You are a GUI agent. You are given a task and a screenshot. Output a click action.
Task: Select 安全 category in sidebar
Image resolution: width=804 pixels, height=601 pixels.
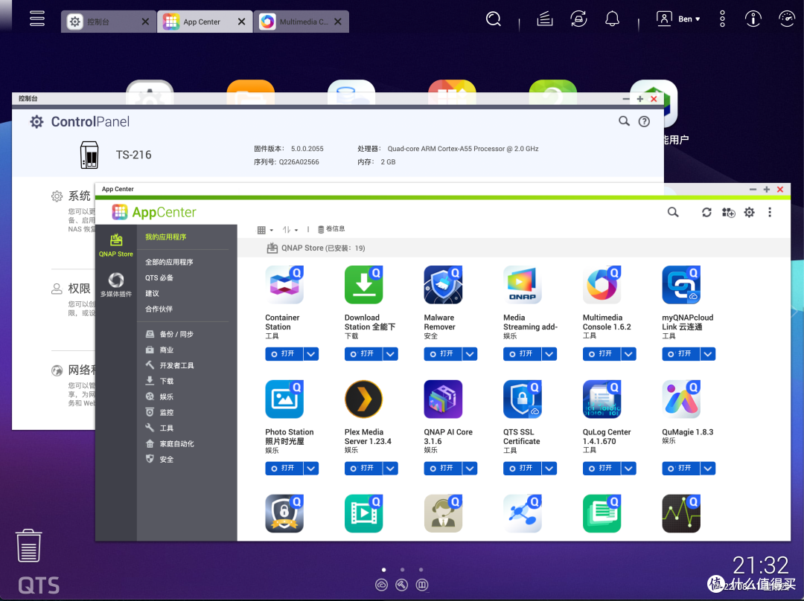[x=159, y=459]
